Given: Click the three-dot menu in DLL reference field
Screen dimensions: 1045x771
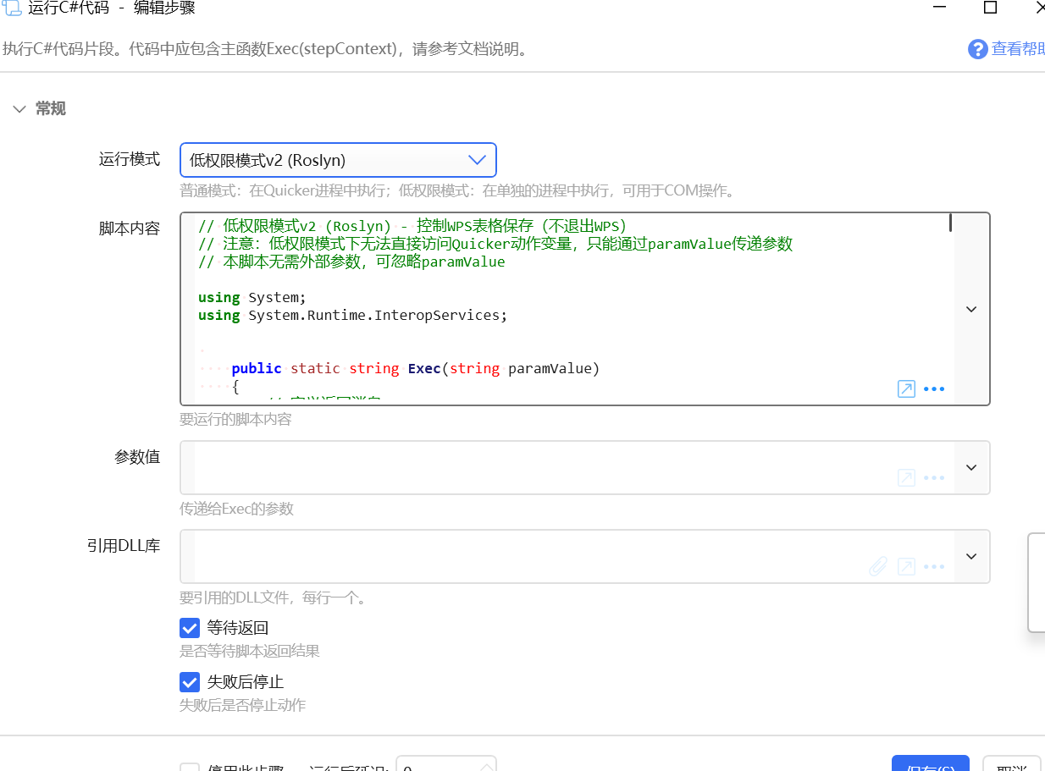Looking at the screenshot, I should (933, 567).
